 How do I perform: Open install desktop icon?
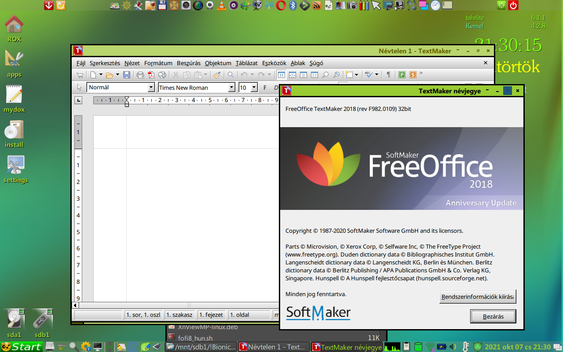pos(14,134)
